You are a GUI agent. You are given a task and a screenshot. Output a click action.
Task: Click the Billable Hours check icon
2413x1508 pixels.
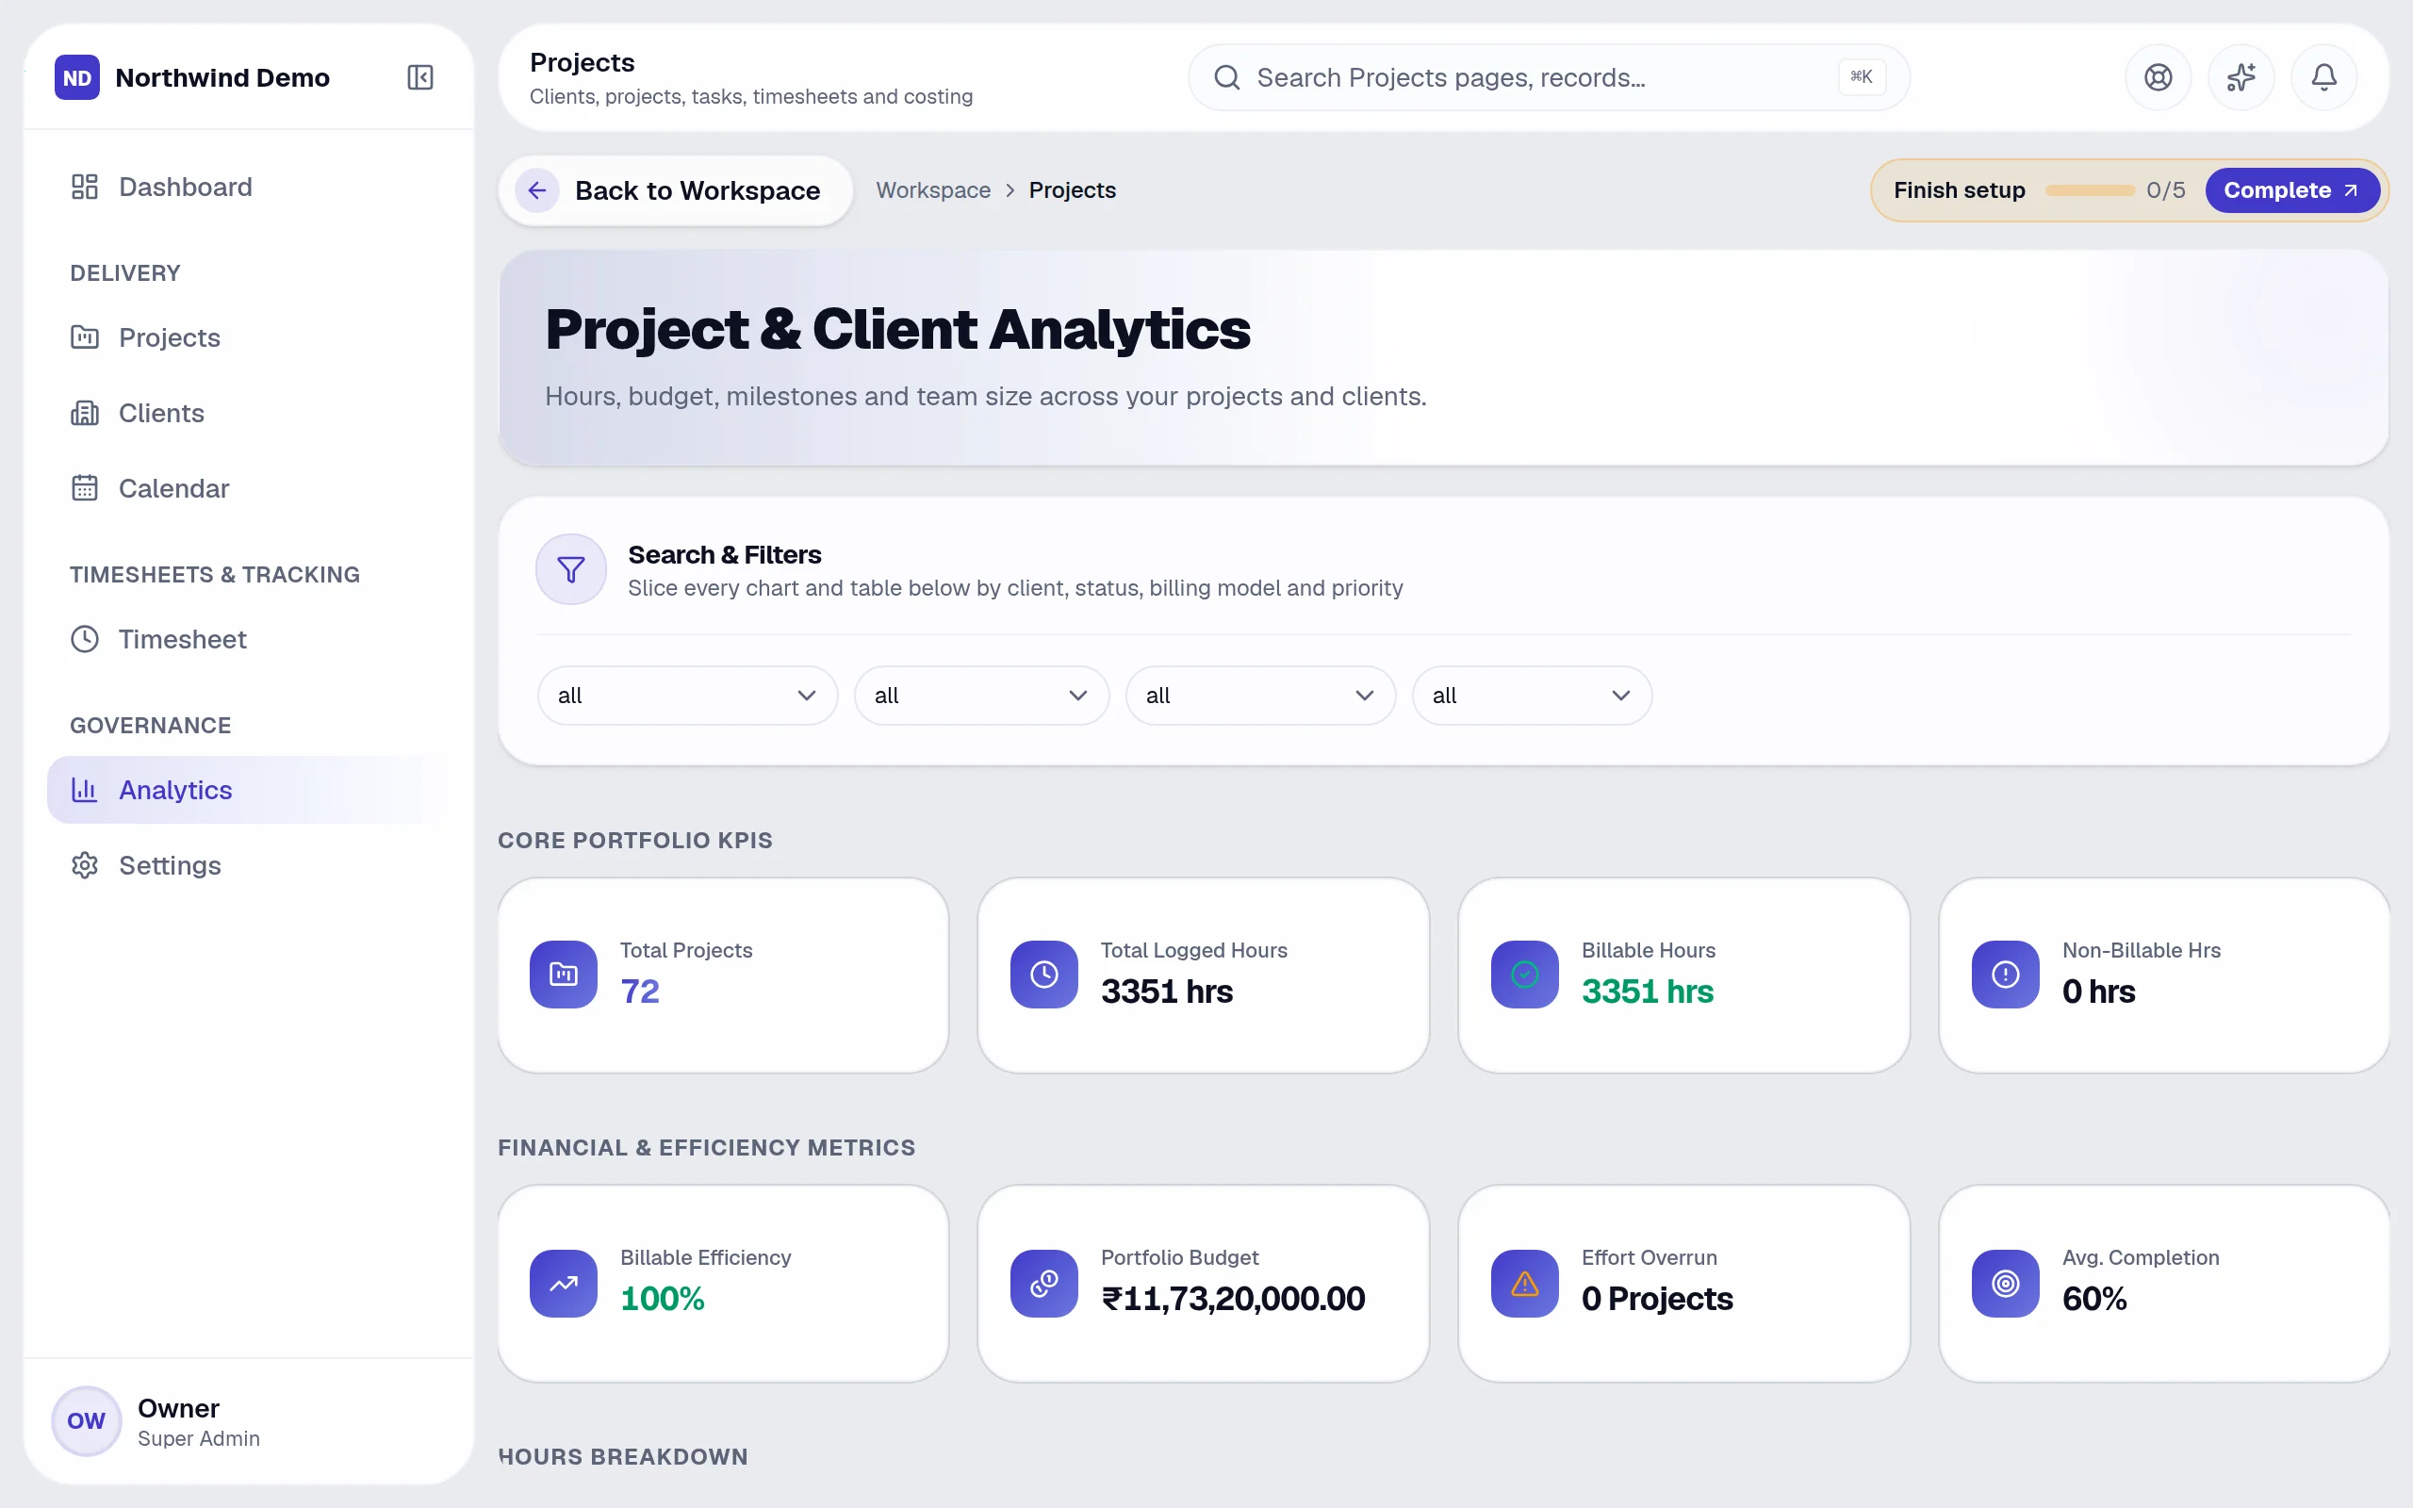click(x=1524, y=975)
